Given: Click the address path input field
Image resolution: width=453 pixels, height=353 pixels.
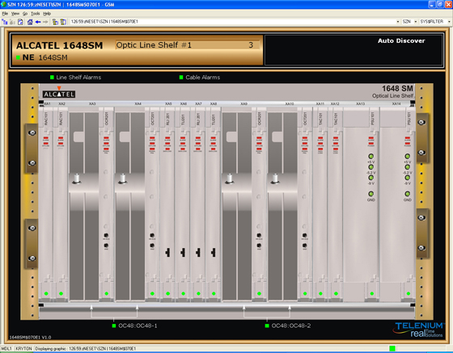Looking at the screenshot, I should point(233,22).
